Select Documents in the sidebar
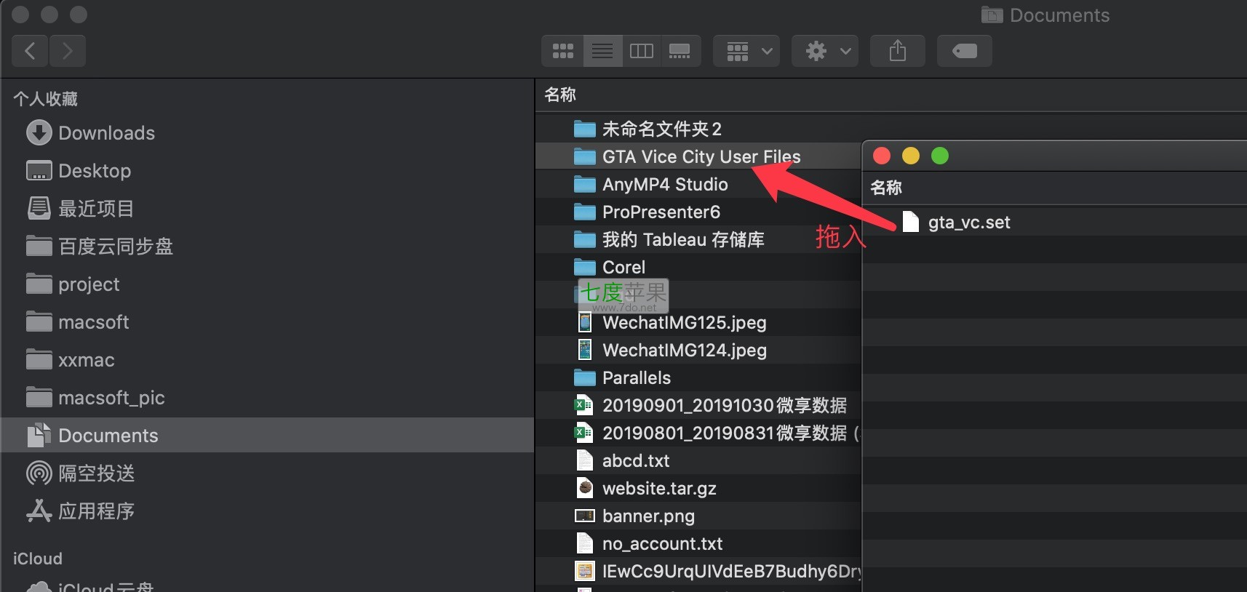 tap(268, 435)
